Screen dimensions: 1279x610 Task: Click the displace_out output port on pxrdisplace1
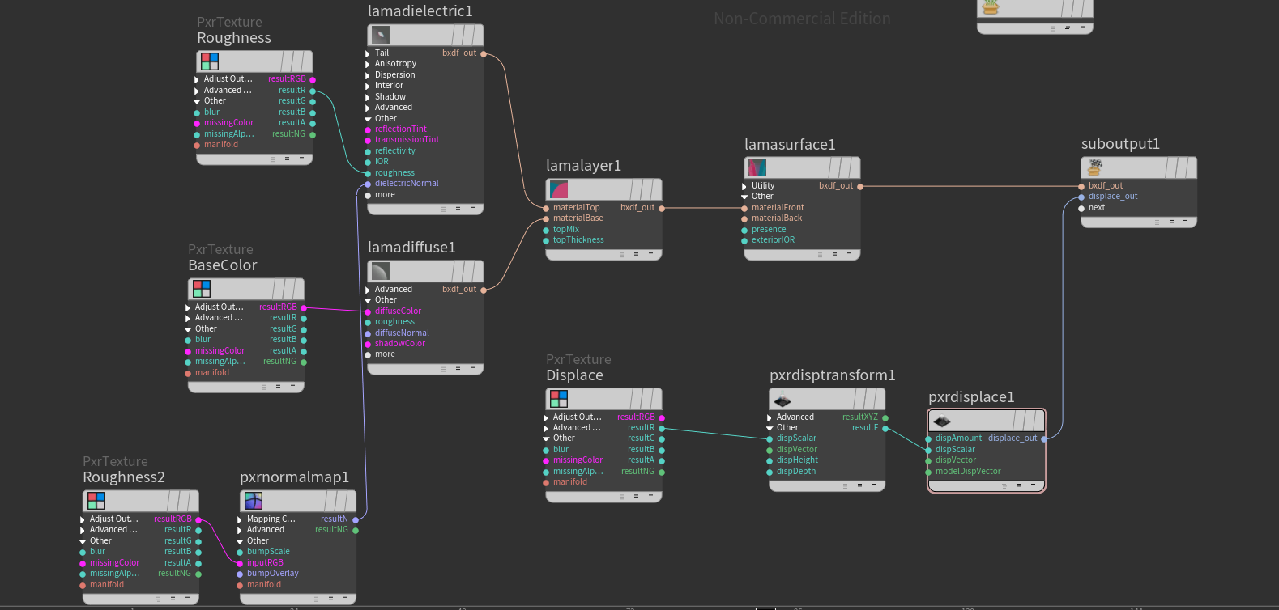[x=1044, y=438]
